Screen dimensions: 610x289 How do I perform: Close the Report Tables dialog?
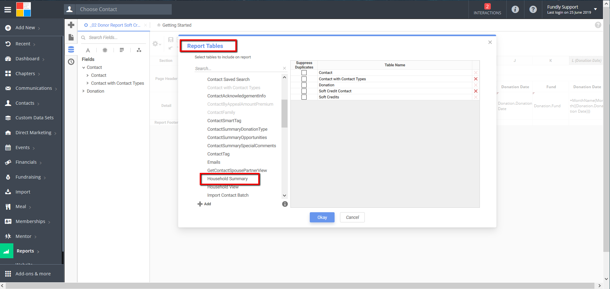pyautogui.click(x=490, y=42)
